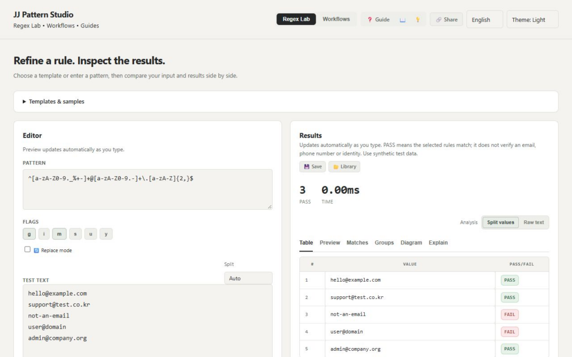Click the Editor heading
The image size is (572, 357).
point(32,136)
